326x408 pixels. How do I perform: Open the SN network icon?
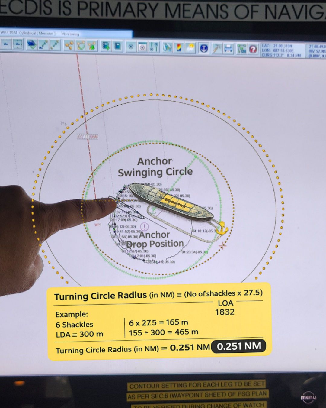[x=241, y=49]
